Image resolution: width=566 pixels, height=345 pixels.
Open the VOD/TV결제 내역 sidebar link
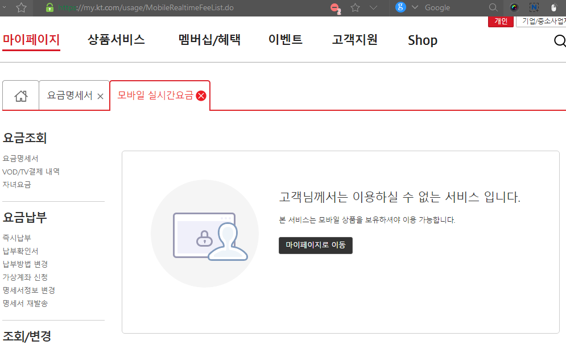tap(31, 172)
